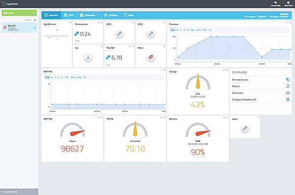The height and width of the screenshot is (195, 295).
Task: Click the Shut down command link
Action: pyautogui.click(x=237, y=93)
